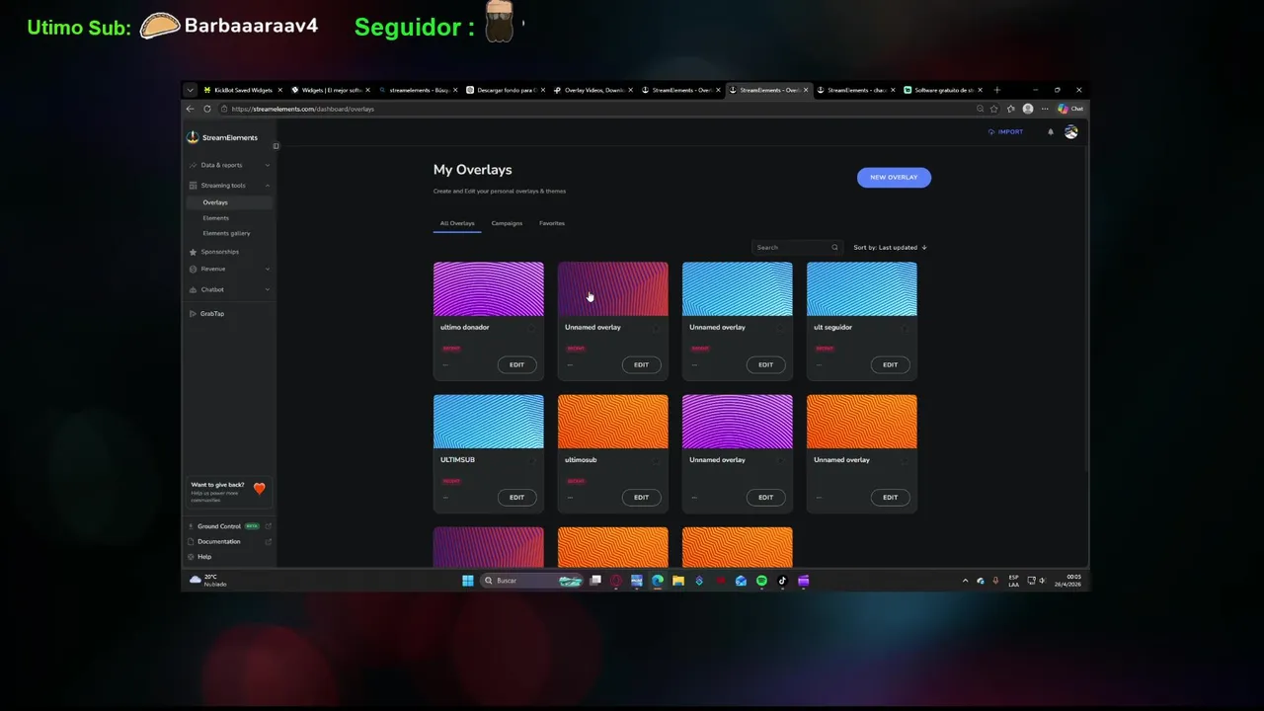Click the NEW OVERLAY button
The width and height of the screenshot is (1264, 711).
pos(894,177)
